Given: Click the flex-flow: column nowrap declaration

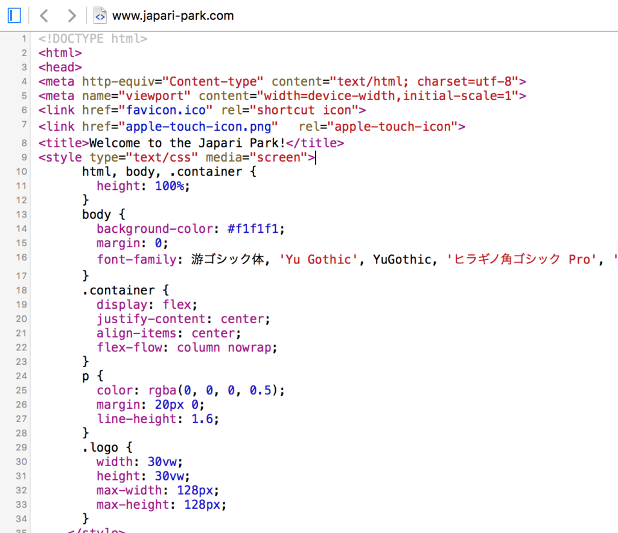Looking at the screenshot, I should click(187, 347).
